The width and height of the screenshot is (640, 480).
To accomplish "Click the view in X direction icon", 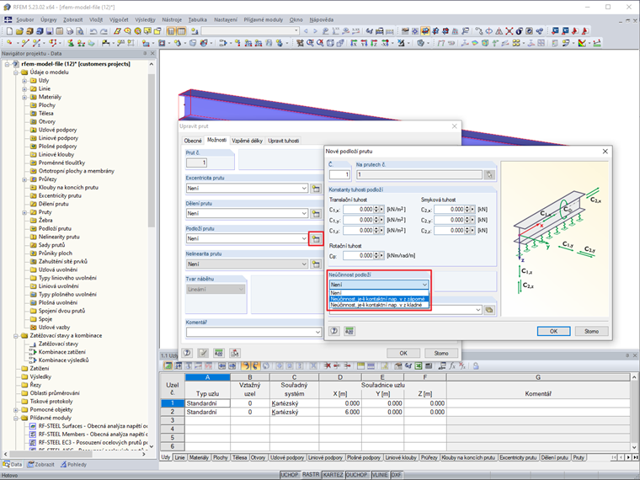I will point(354,43).
